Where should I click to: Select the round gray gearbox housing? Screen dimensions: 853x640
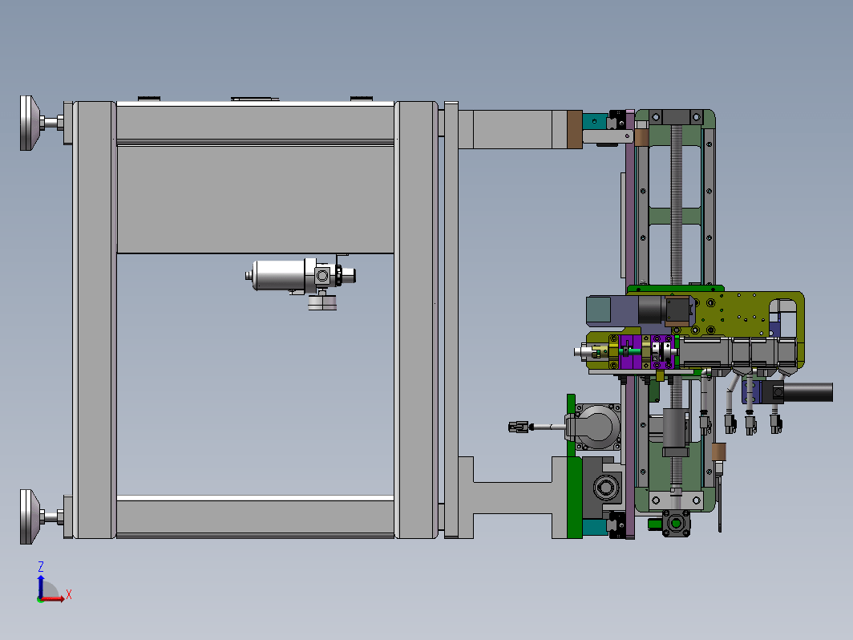(596, 427)
